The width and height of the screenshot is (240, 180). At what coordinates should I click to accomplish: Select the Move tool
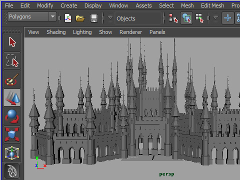(x=12, y=97)
